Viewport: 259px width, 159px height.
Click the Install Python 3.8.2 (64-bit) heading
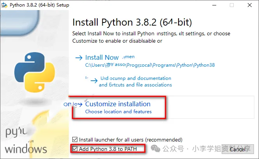[132, 22]
